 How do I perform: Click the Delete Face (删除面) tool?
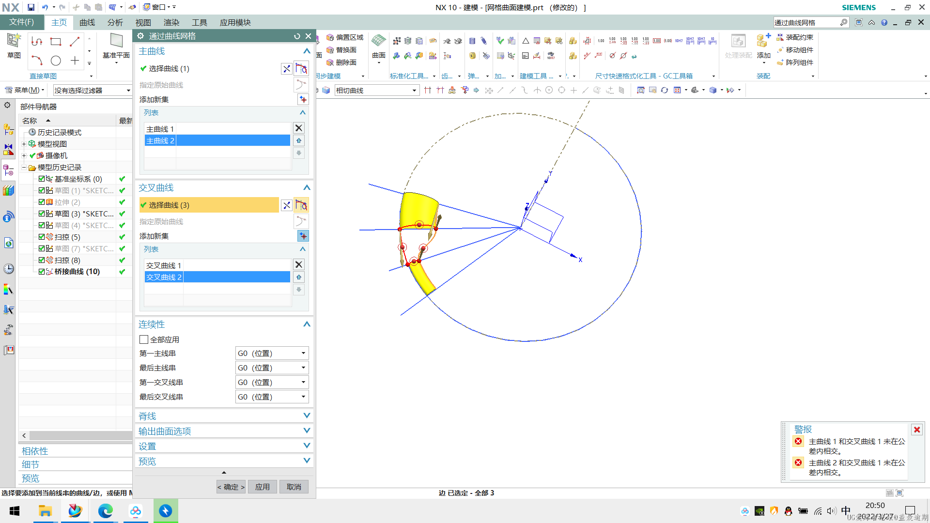pyautogui.click(x=341, y=62)
